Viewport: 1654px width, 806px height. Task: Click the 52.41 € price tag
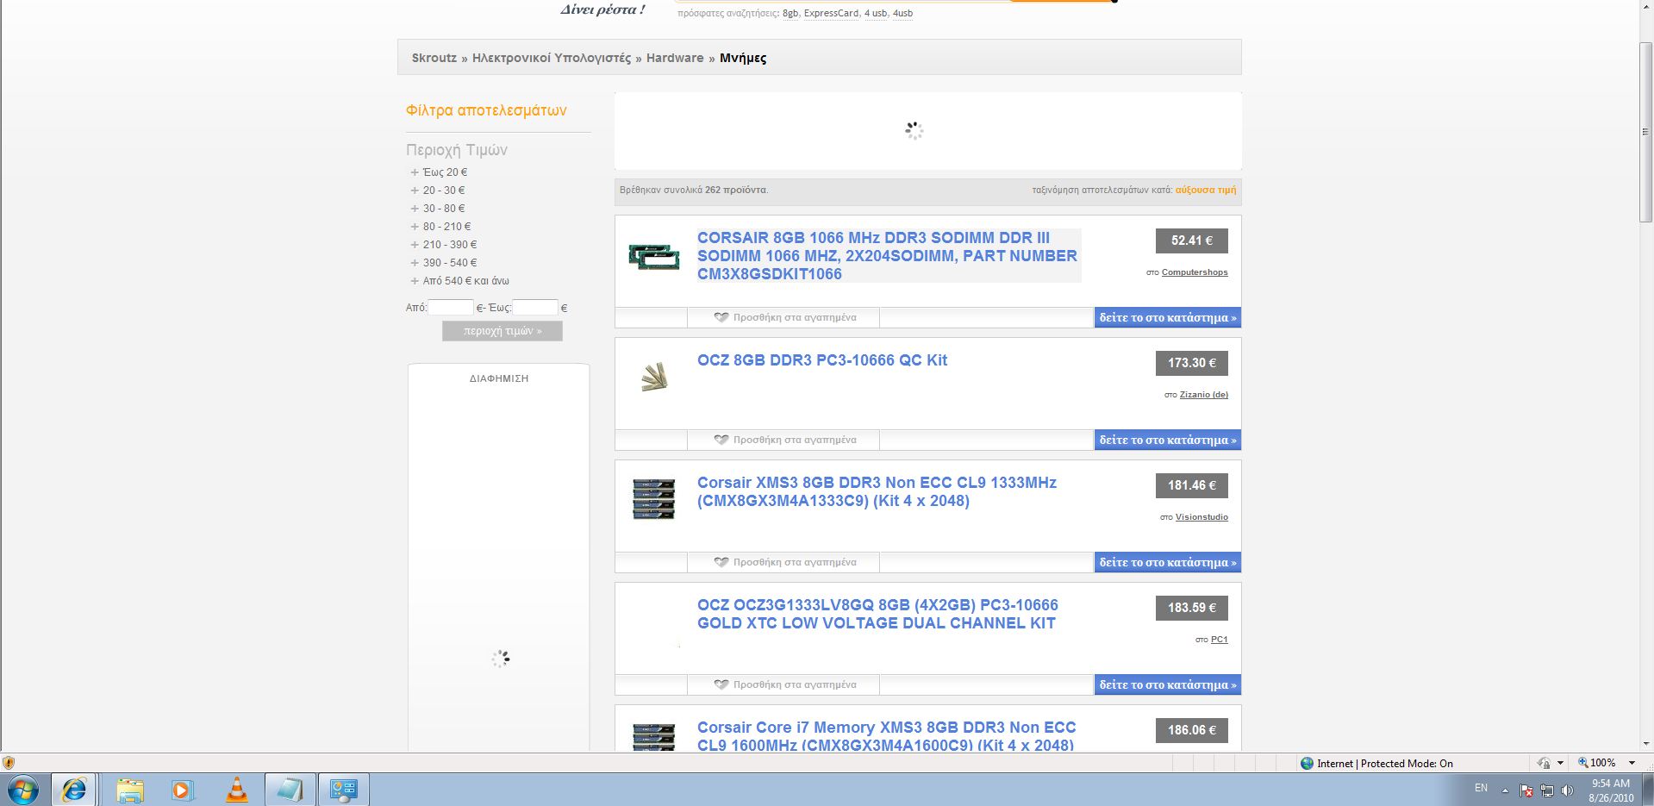coord(1192,241)
